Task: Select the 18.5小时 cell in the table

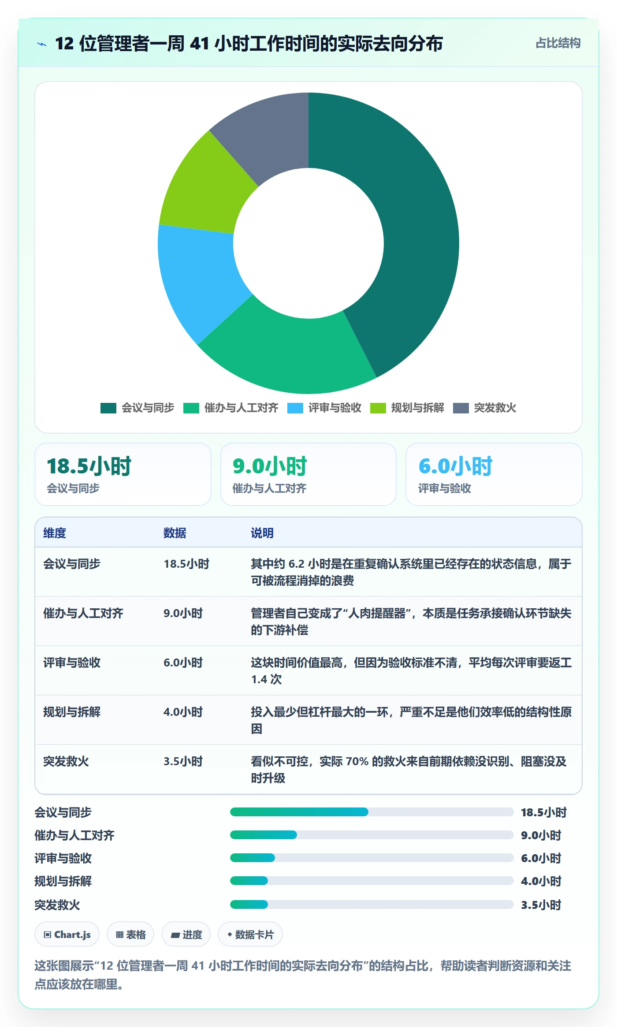Action: (186, 564)
